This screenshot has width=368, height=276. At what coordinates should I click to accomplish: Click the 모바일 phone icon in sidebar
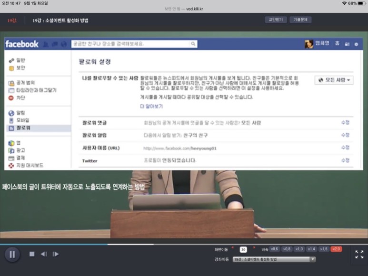click(11, 120)
